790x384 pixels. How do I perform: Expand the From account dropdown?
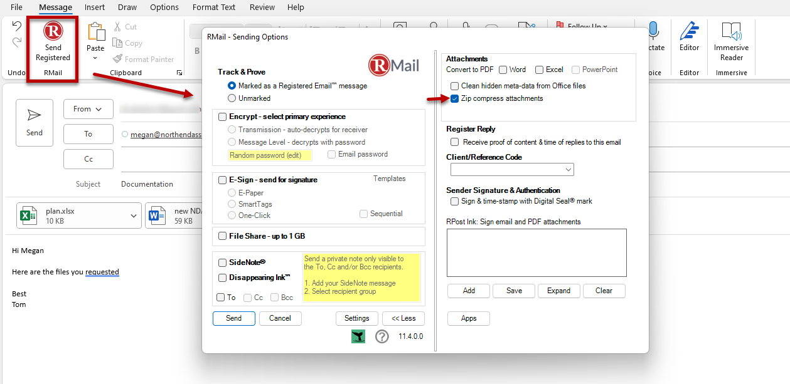pos(88,109)
